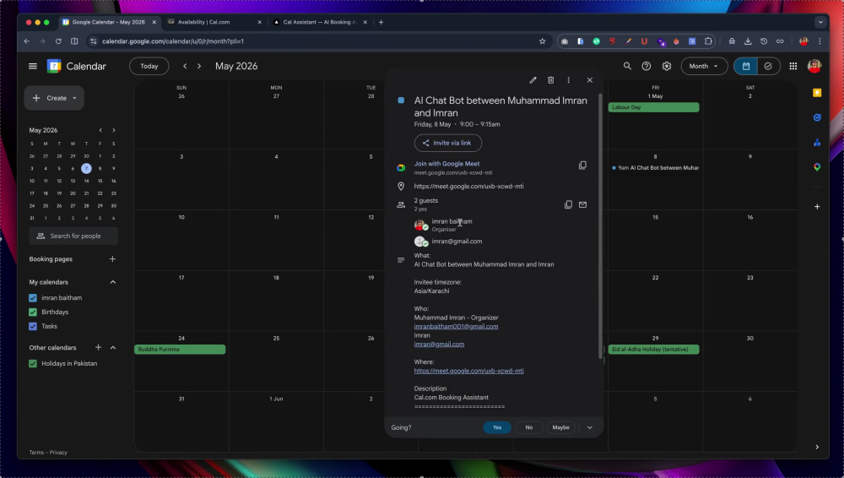Click the Today button
Viewport: 844px width, 478px height.
(x=149, y=66)
